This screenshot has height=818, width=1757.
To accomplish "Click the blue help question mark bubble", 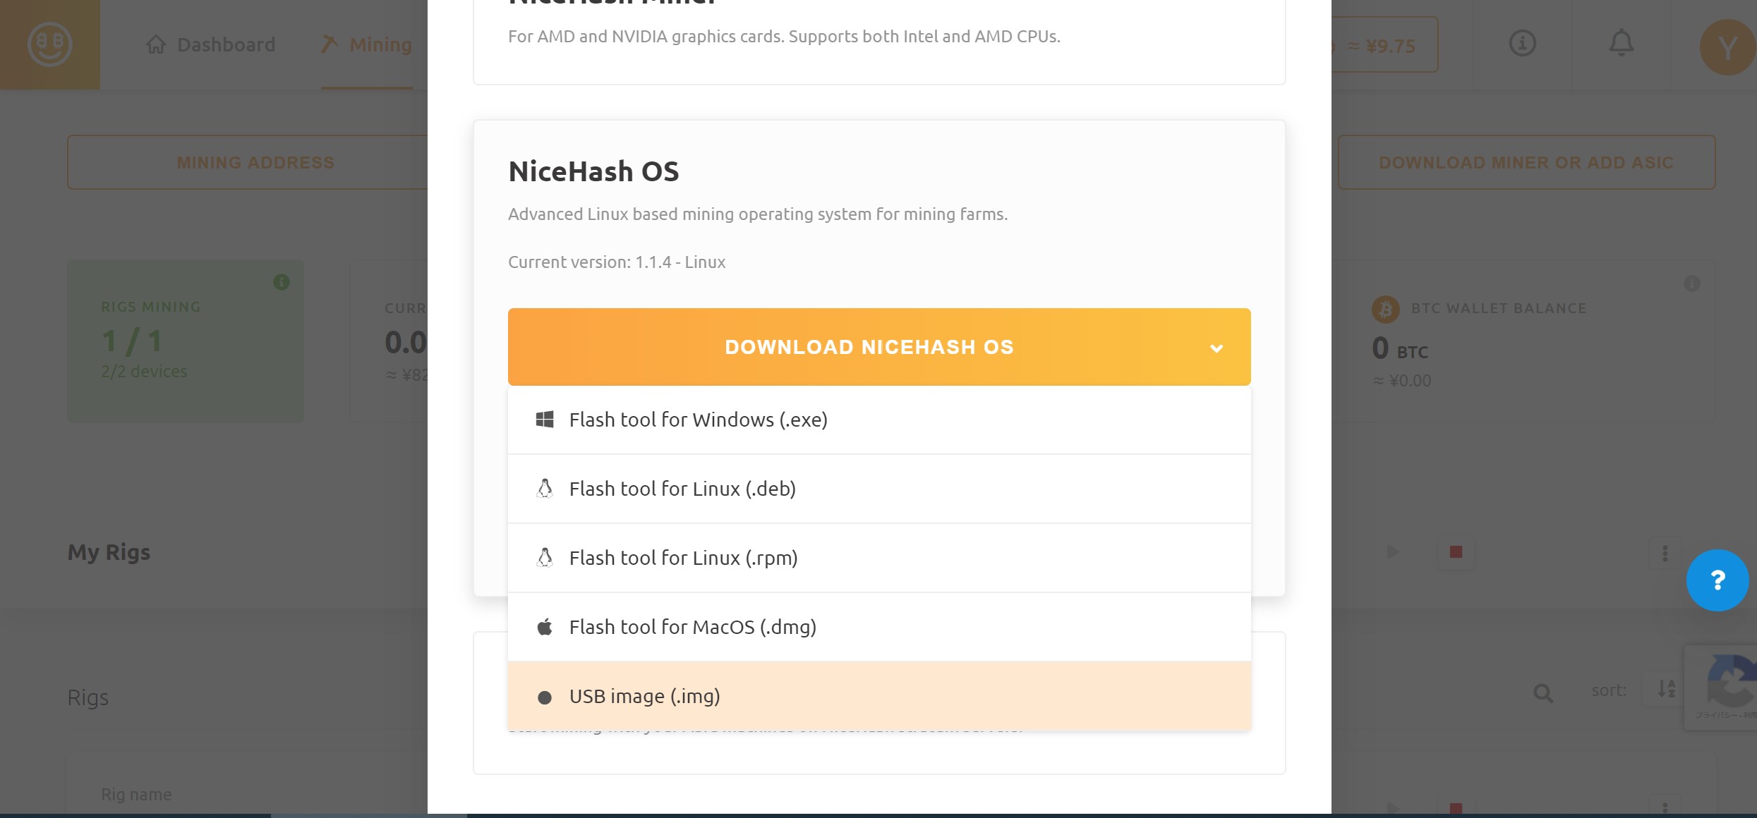I will point(1717,580).
